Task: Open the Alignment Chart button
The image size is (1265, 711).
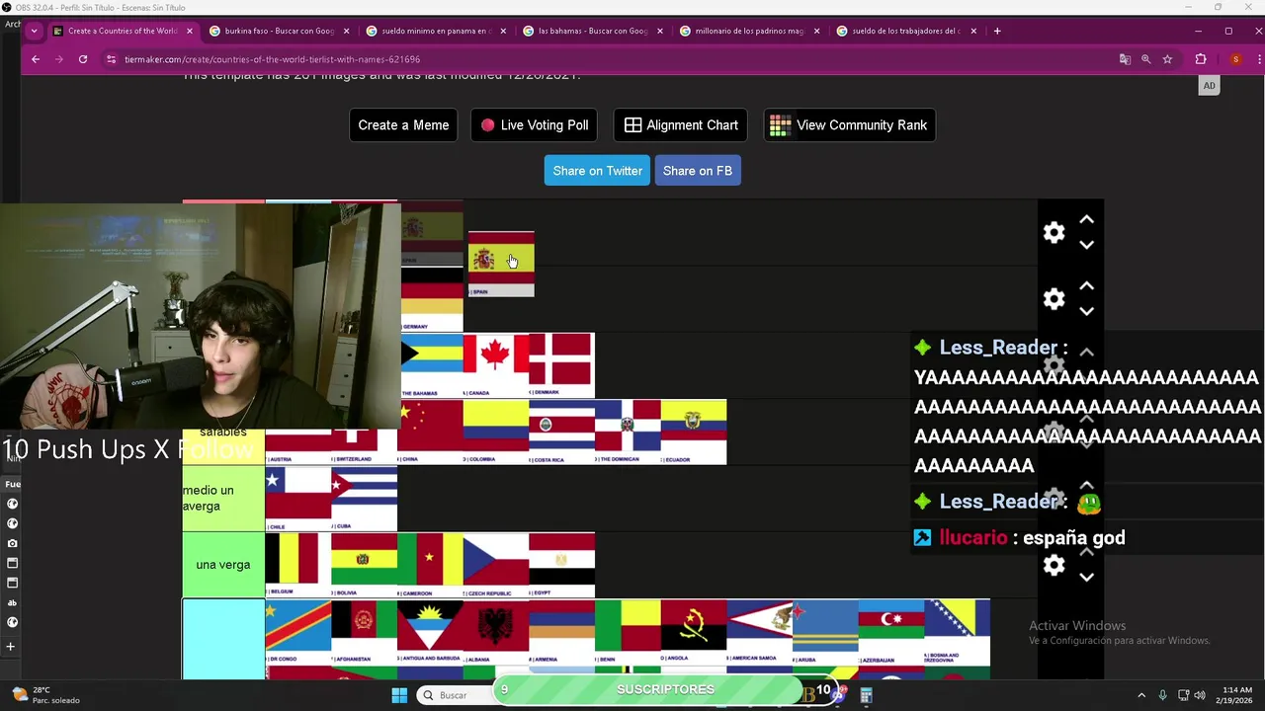Action: 681,125
